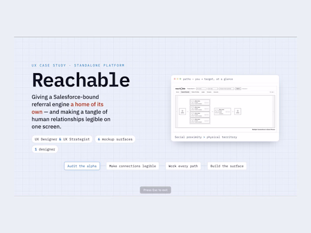Click the red dot in mockup title bar
311x233 pixels.
[175, 79]
